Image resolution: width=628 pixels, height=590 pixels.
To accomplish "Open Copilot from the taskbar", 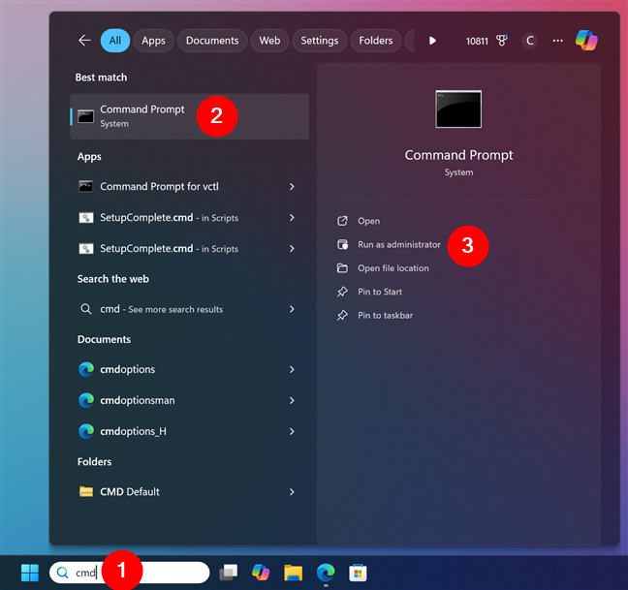I will coord(261,573).
